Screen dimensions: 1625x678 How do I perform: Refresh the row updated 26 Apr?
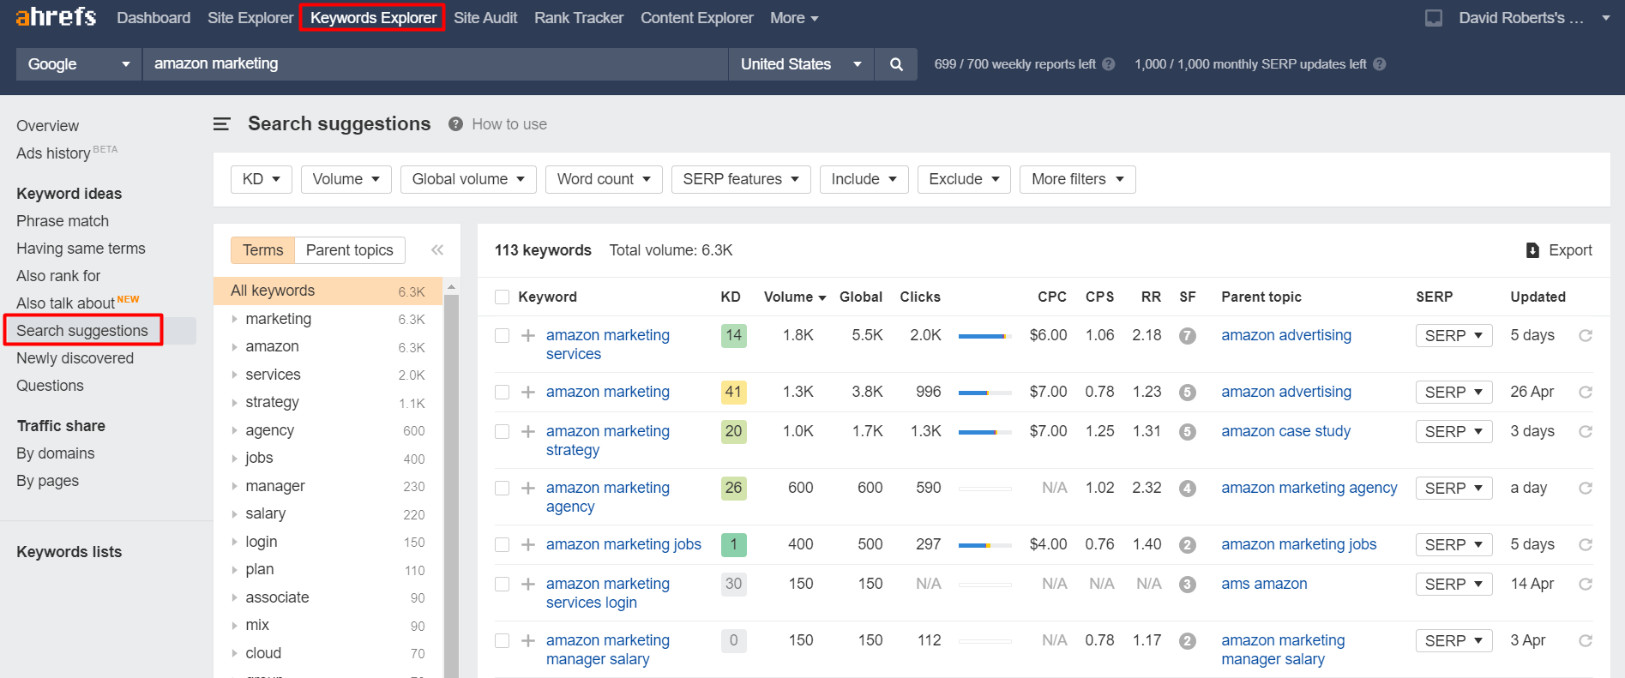pyautogui.click(x=1586, y=392)
